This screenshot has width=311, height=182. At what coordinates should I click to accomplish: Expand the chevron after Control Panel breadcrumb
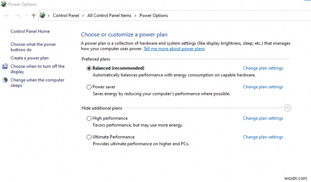pyautogui.click(x=82, y=15)
